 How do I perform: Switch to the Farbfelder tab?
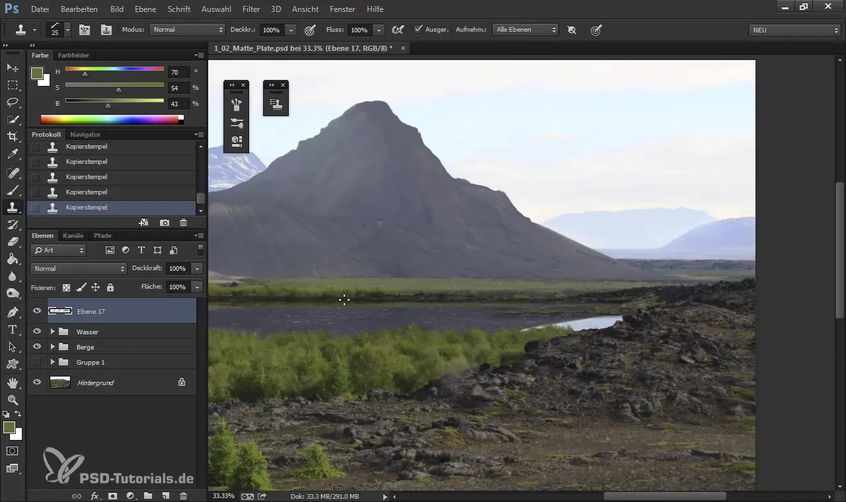pyautogui.click(x=73, y=55)
